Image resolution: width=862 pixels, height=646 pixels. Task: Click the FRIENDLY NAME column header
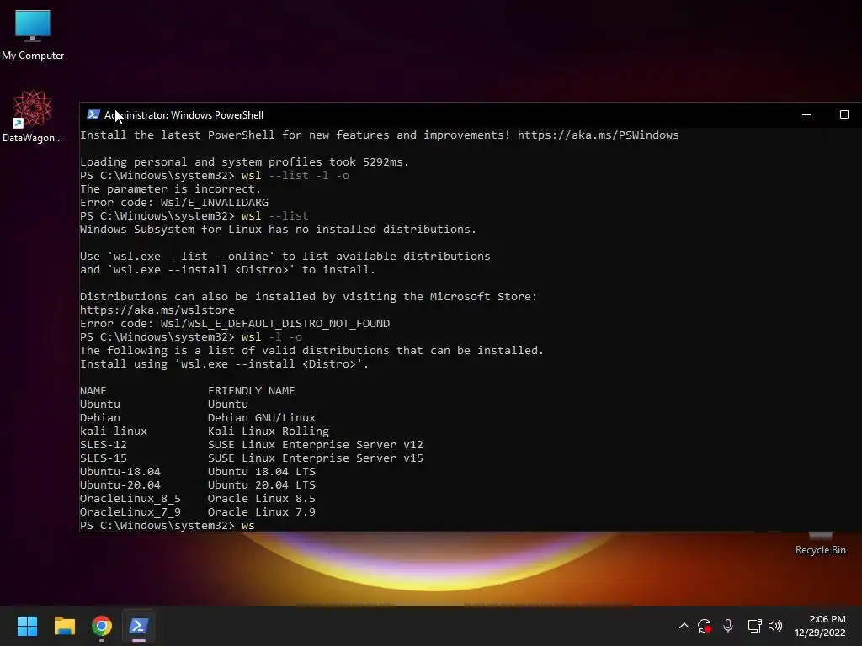[x=251, y=391]
